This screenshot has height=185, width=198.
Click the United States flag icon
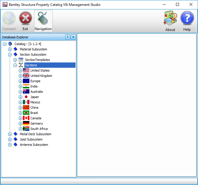(26, 70)
